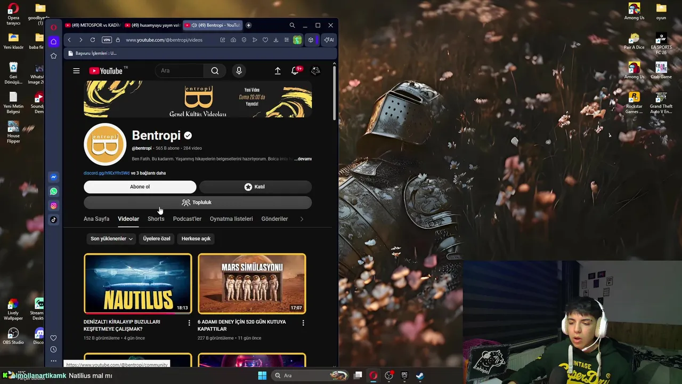
Task: Open WhatsApp from the Opera sidebar
Action: pos(53,191)
